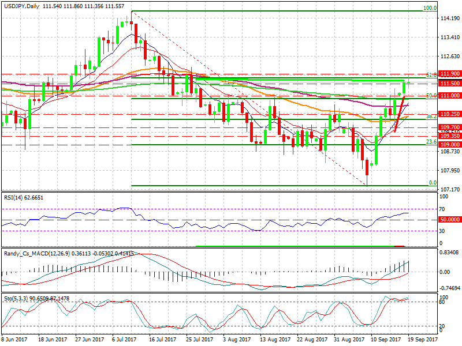Select the Fibonacci 38.2 level label

tap(430, 116)
